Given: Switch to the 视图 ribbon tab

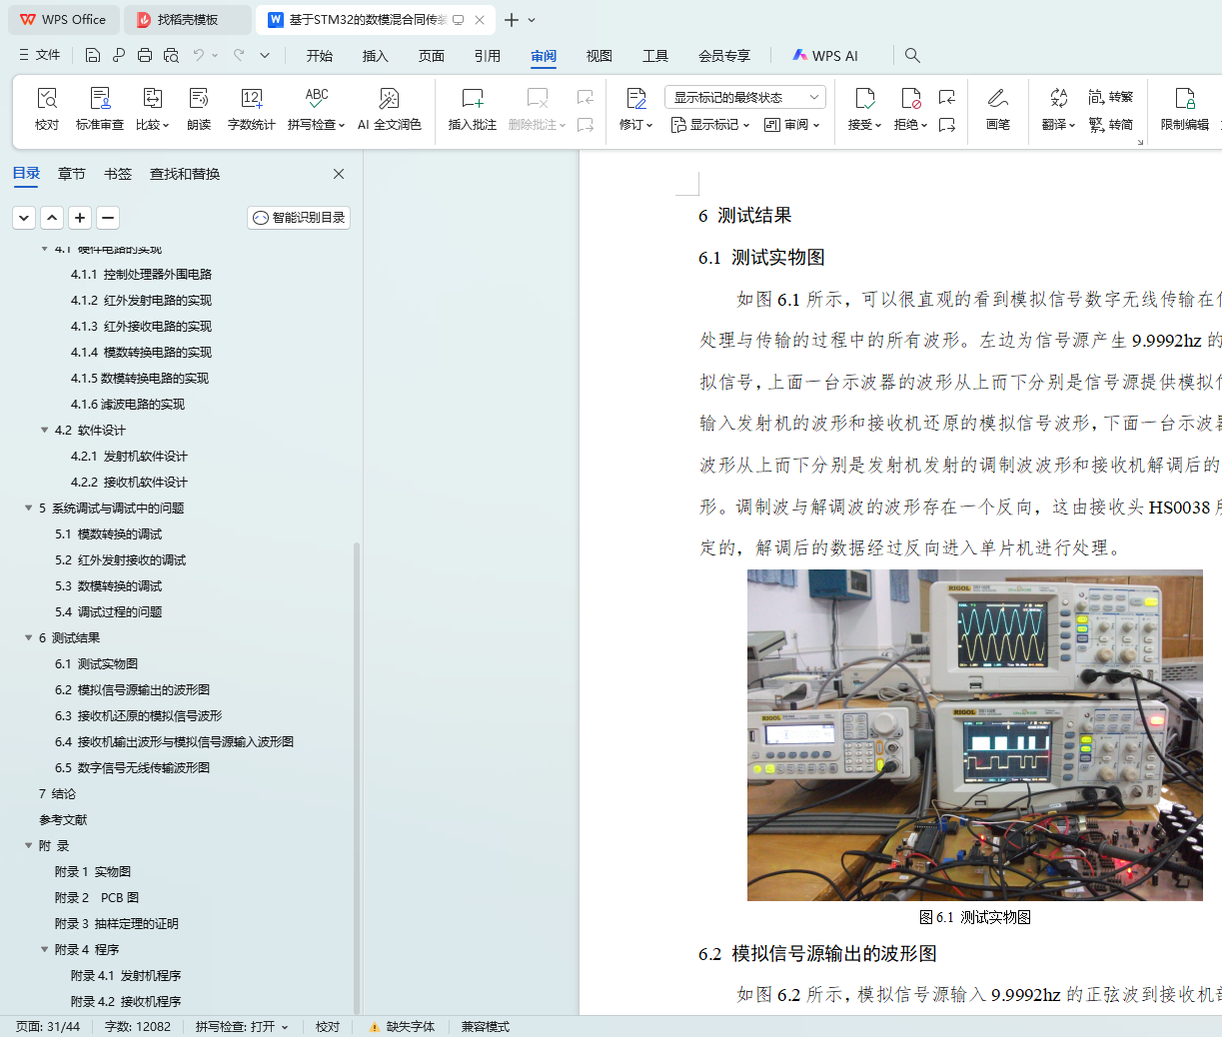Looking at the screenshot, I should pos(600,56).
